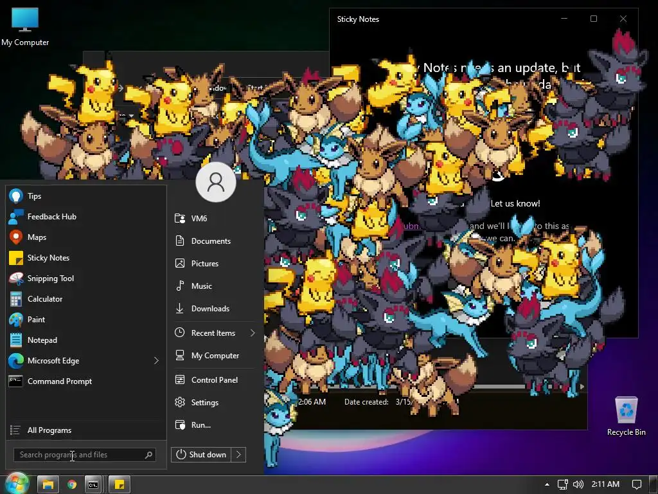Launch Sticky Notes from Start menu list

click(86, 257)
